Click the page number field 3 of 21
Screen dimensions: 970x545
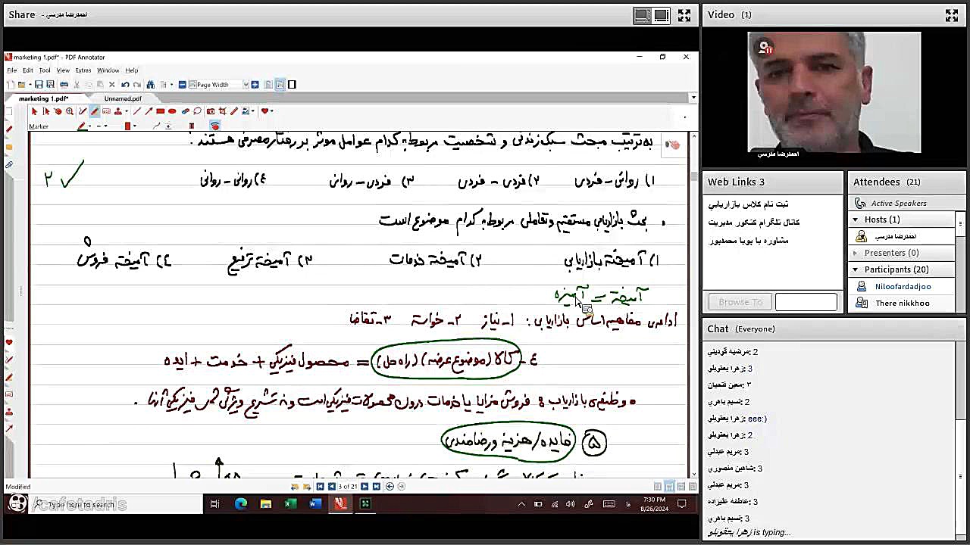(x=347, y=487)
